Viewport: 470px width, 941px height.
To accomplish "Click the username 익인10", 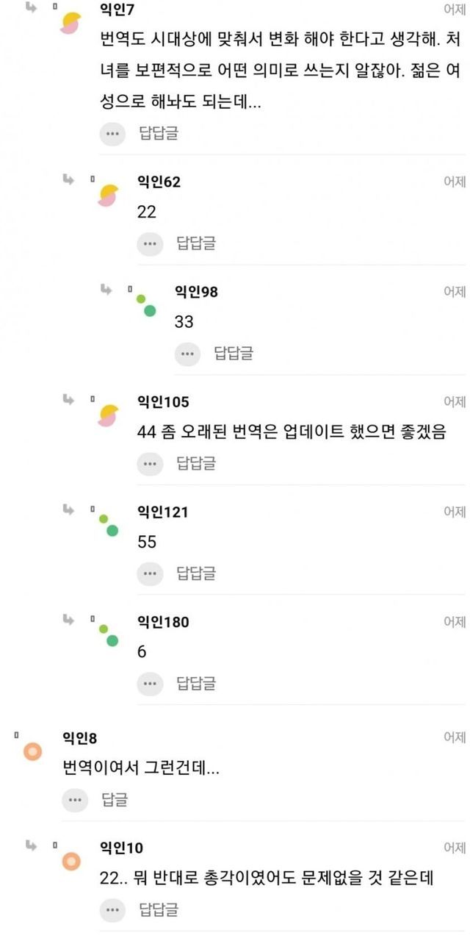I will pyautogui.click(x=121, y=848).
